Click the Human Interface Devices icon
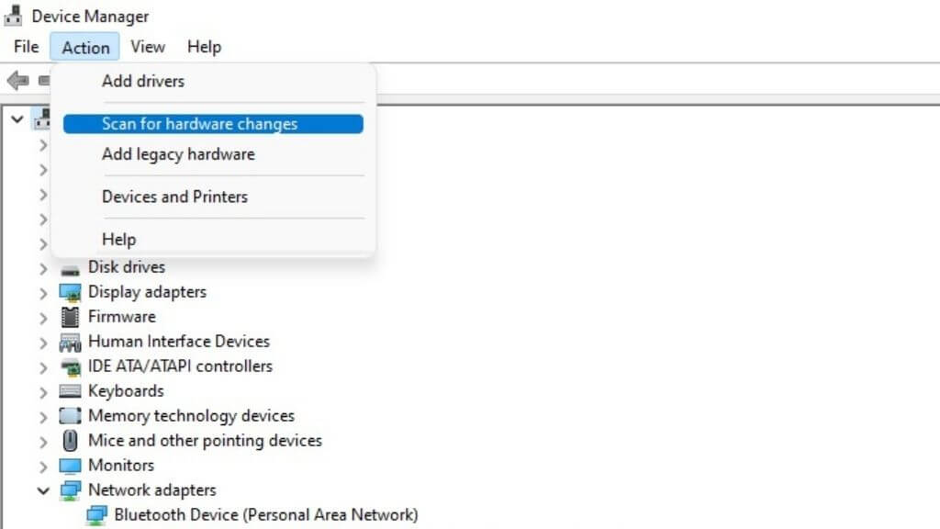 (x=70, y=342)
